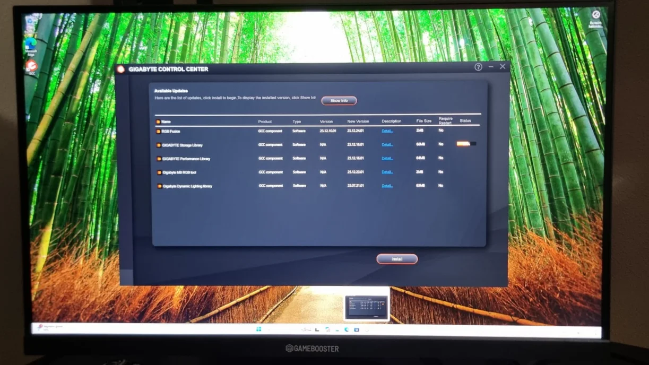Click the taskbar preview thumbnail of Control Center
Viewport: 649px width, 365px height.
point(366,308)
